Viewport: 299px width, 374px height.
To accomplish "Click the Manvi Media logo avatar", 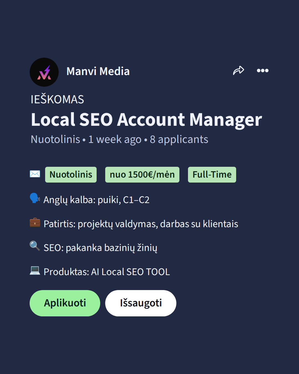I will point(44,72).
